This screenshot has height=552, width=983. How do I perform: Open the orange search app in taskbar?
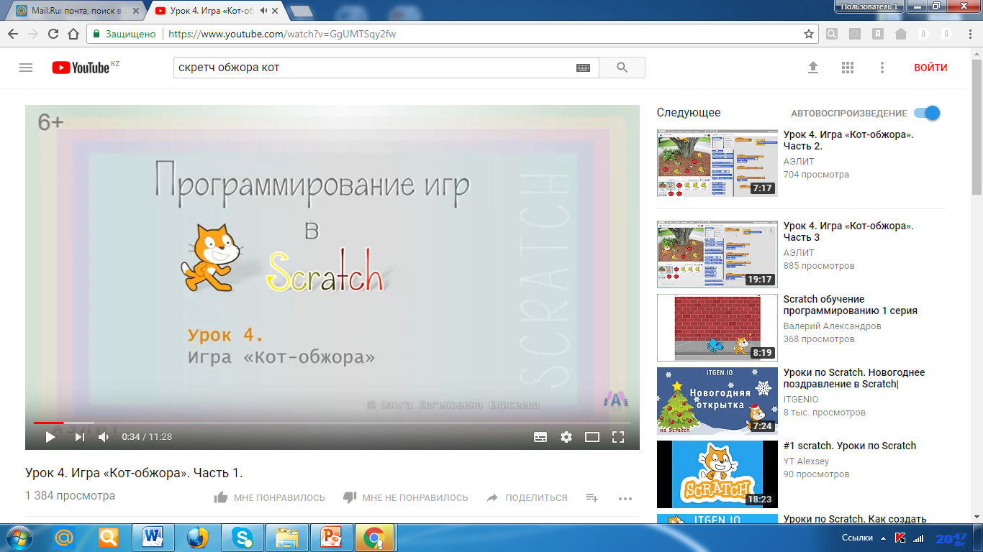[109, 538]
